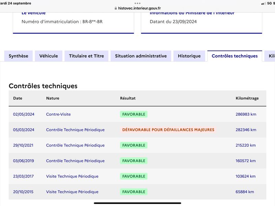Click the date 05/03/2024
The height and width of the screenshot is (206, 275).
[24, 130]
